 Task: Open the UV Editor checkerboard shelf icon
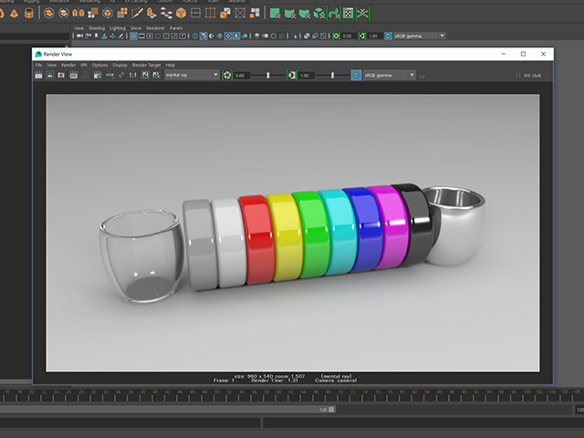pyautogui.click(x=348, y=14)
